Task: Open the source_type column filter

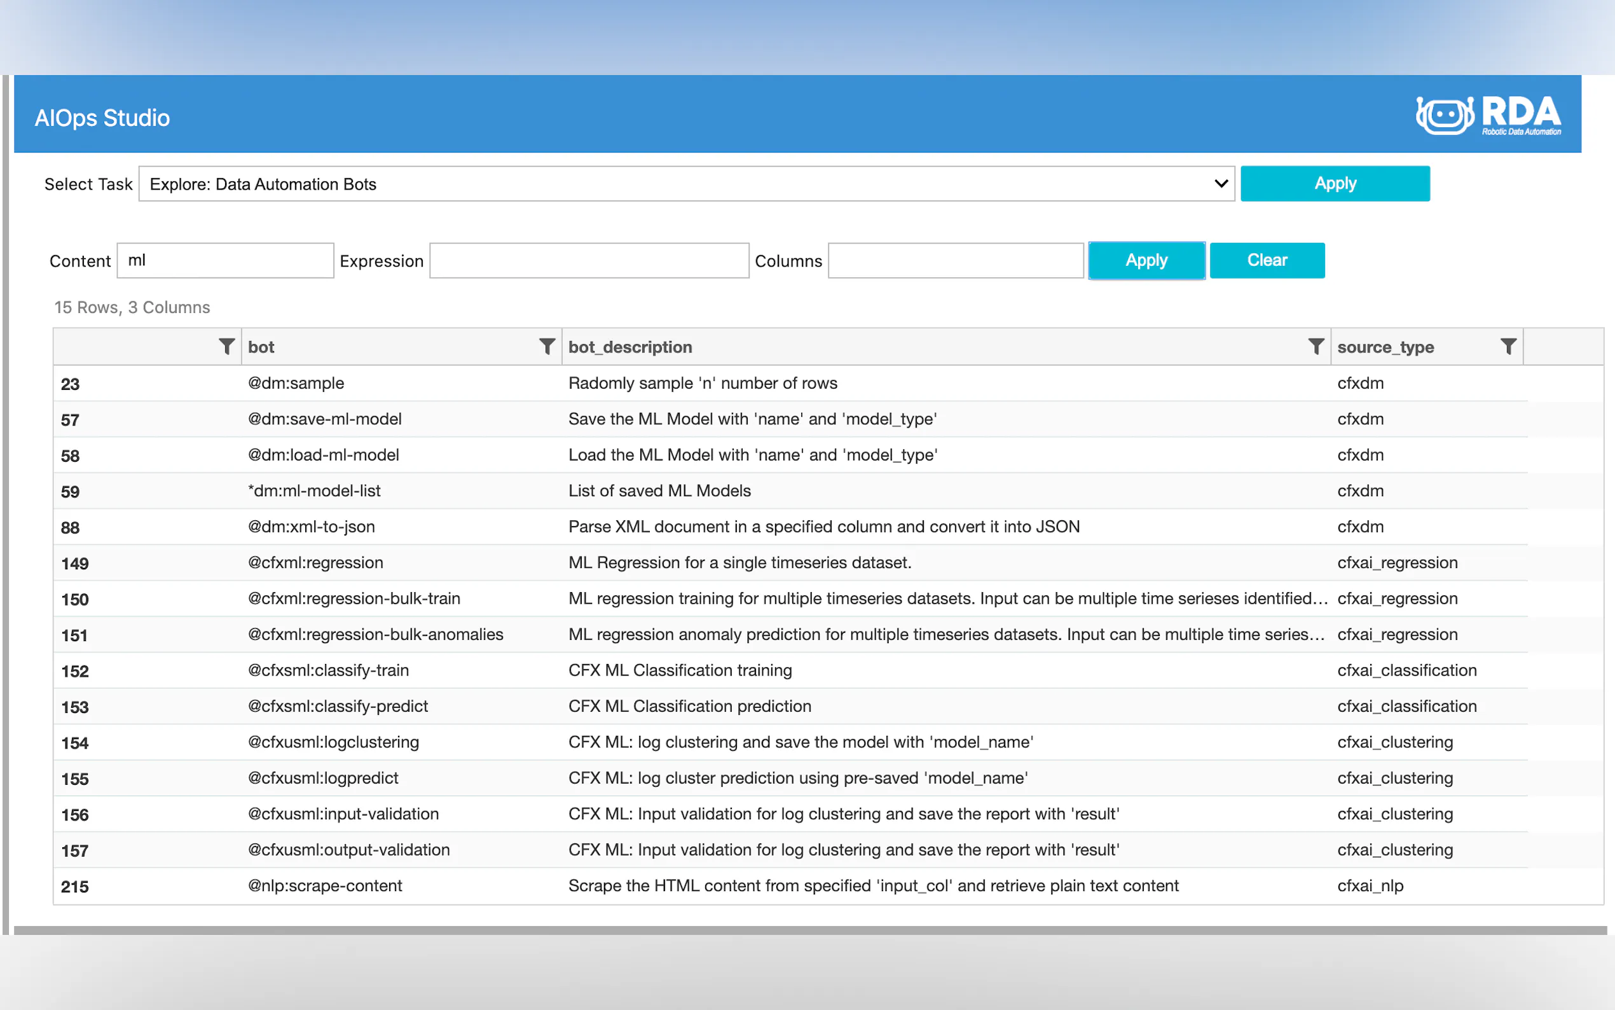Action: [x=1508, y=347]
